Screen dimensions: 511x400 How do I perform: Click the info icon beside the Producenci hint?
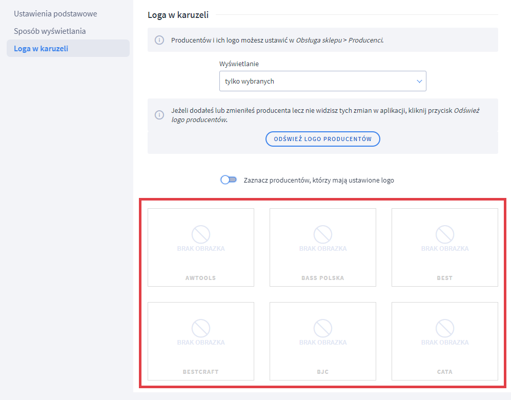(159, 40)
